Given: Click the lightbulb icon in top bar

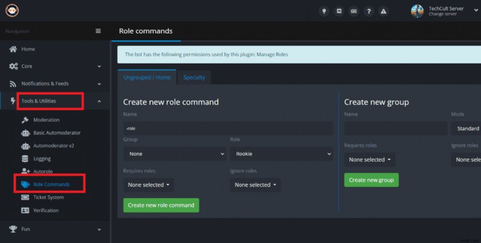Looking at the screenshot, I should [x=324, y=11].
